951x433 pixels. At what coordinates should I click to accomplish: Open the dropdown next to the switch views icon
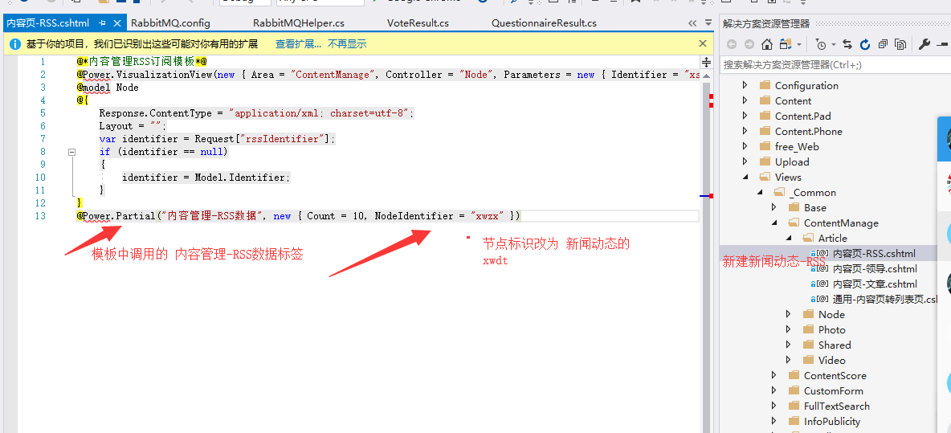[799, 44]
